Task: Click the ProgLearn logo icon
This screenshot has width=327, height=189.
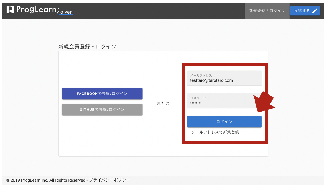Action: click(x=10, y=10)
